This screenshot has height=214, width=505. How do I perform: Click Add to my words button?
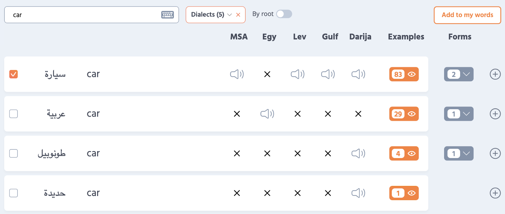click(467, 15)
